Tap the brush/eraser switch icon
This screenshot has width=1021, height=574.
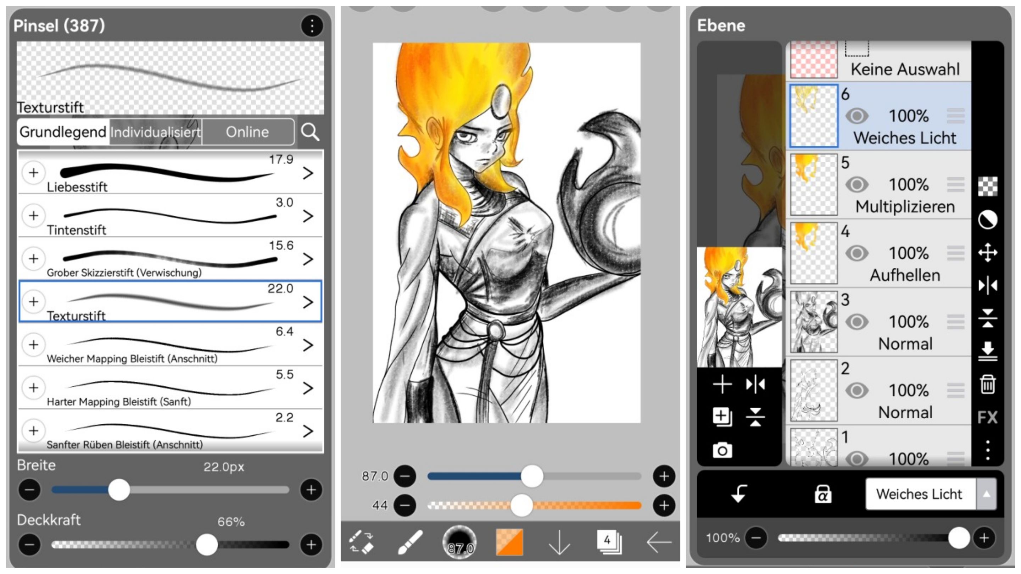[x=361, y=542]
